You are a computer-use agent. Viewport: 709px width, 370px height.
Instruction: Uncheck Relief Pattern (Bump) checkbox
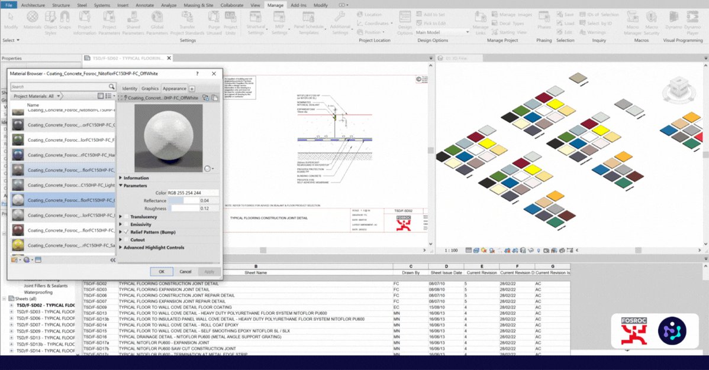pyautogui.click(x=127, y=232)
